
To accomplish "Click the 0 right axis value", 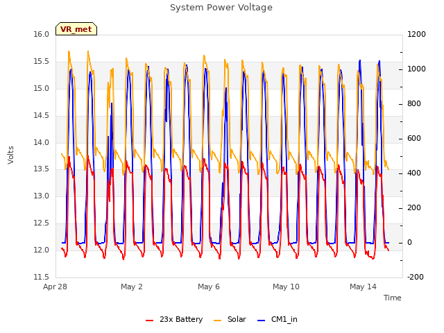I will tap(409, 242).
